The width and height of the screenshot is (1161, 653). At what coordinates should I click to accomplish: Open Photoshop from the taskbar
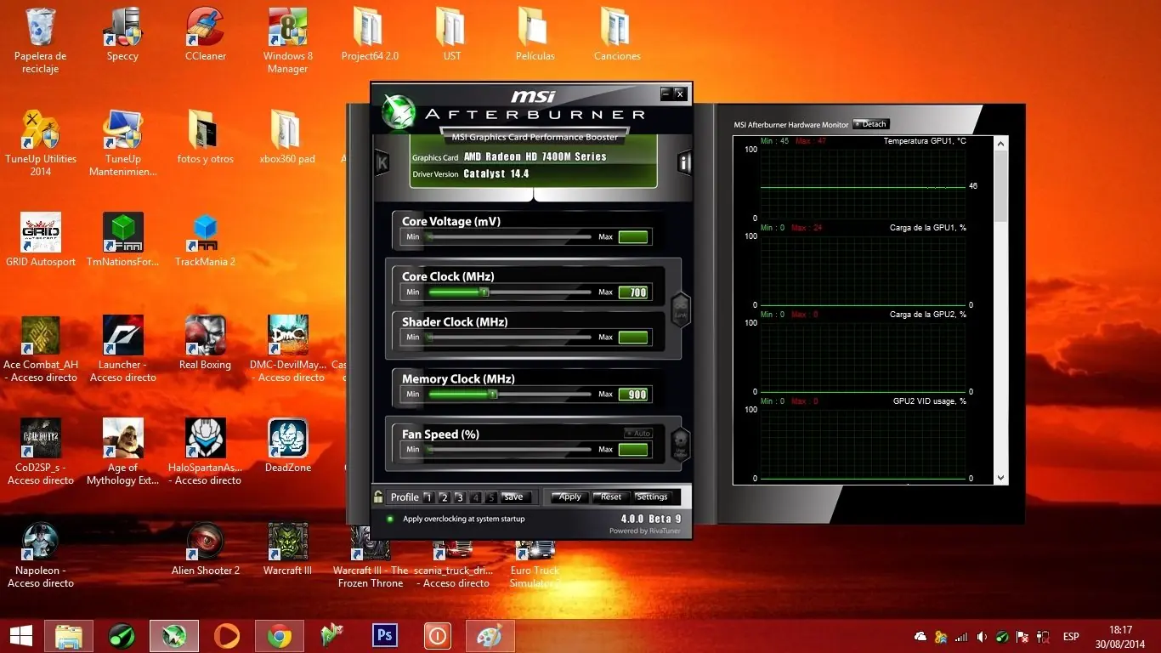point(385,636)
